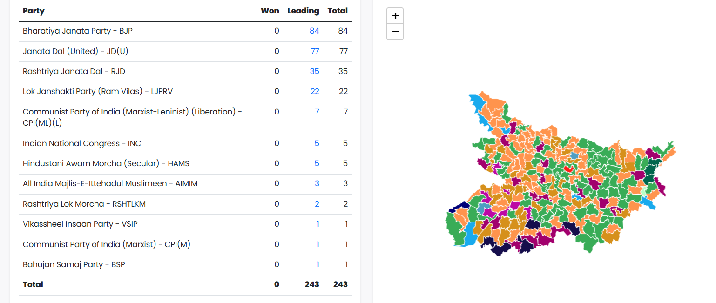The height and width of the screenshot is (303, 716).
Task: Click the AIMIM leading count of 3
Action: (317, 183)
